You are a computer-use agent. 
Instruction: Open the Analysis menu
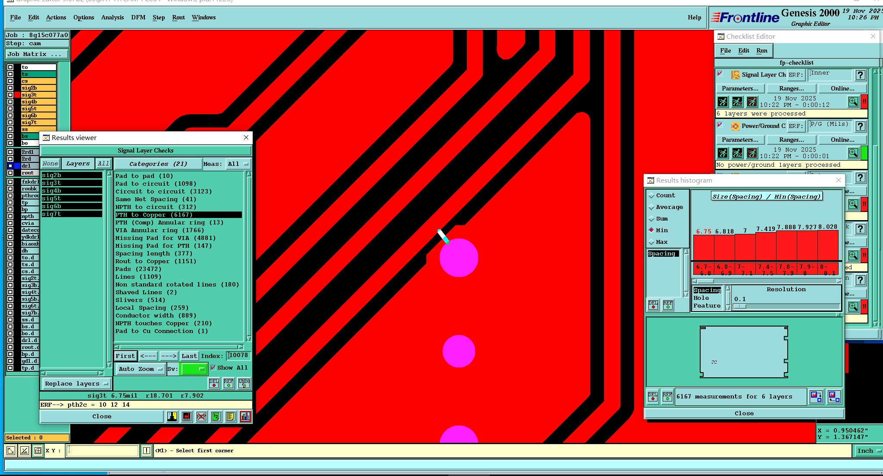(x=112, y=17)
